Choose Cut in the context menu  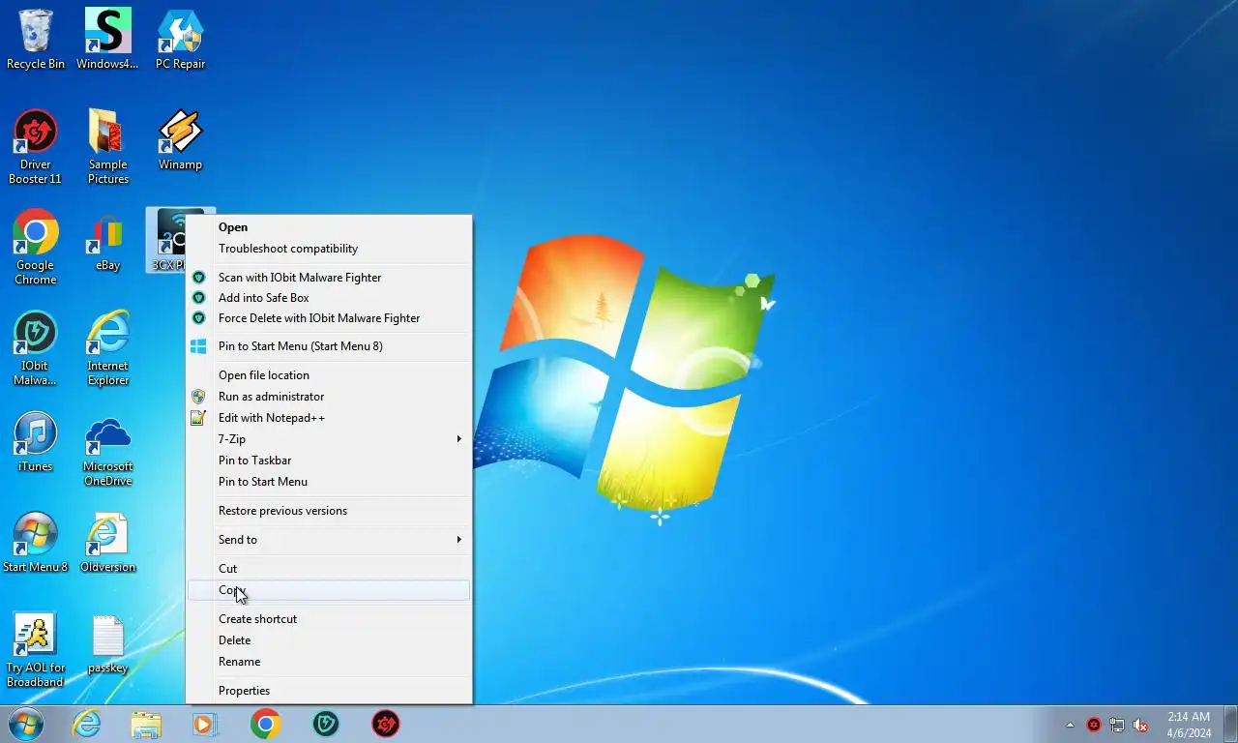pos(329,569)
